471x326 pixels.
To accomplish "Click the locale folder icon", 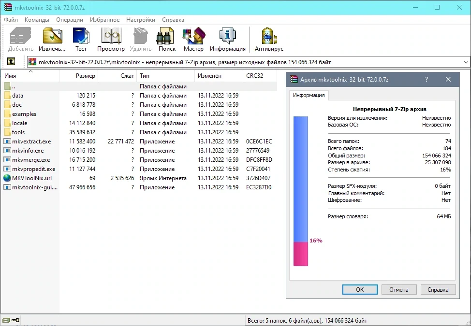I will 8,123.
